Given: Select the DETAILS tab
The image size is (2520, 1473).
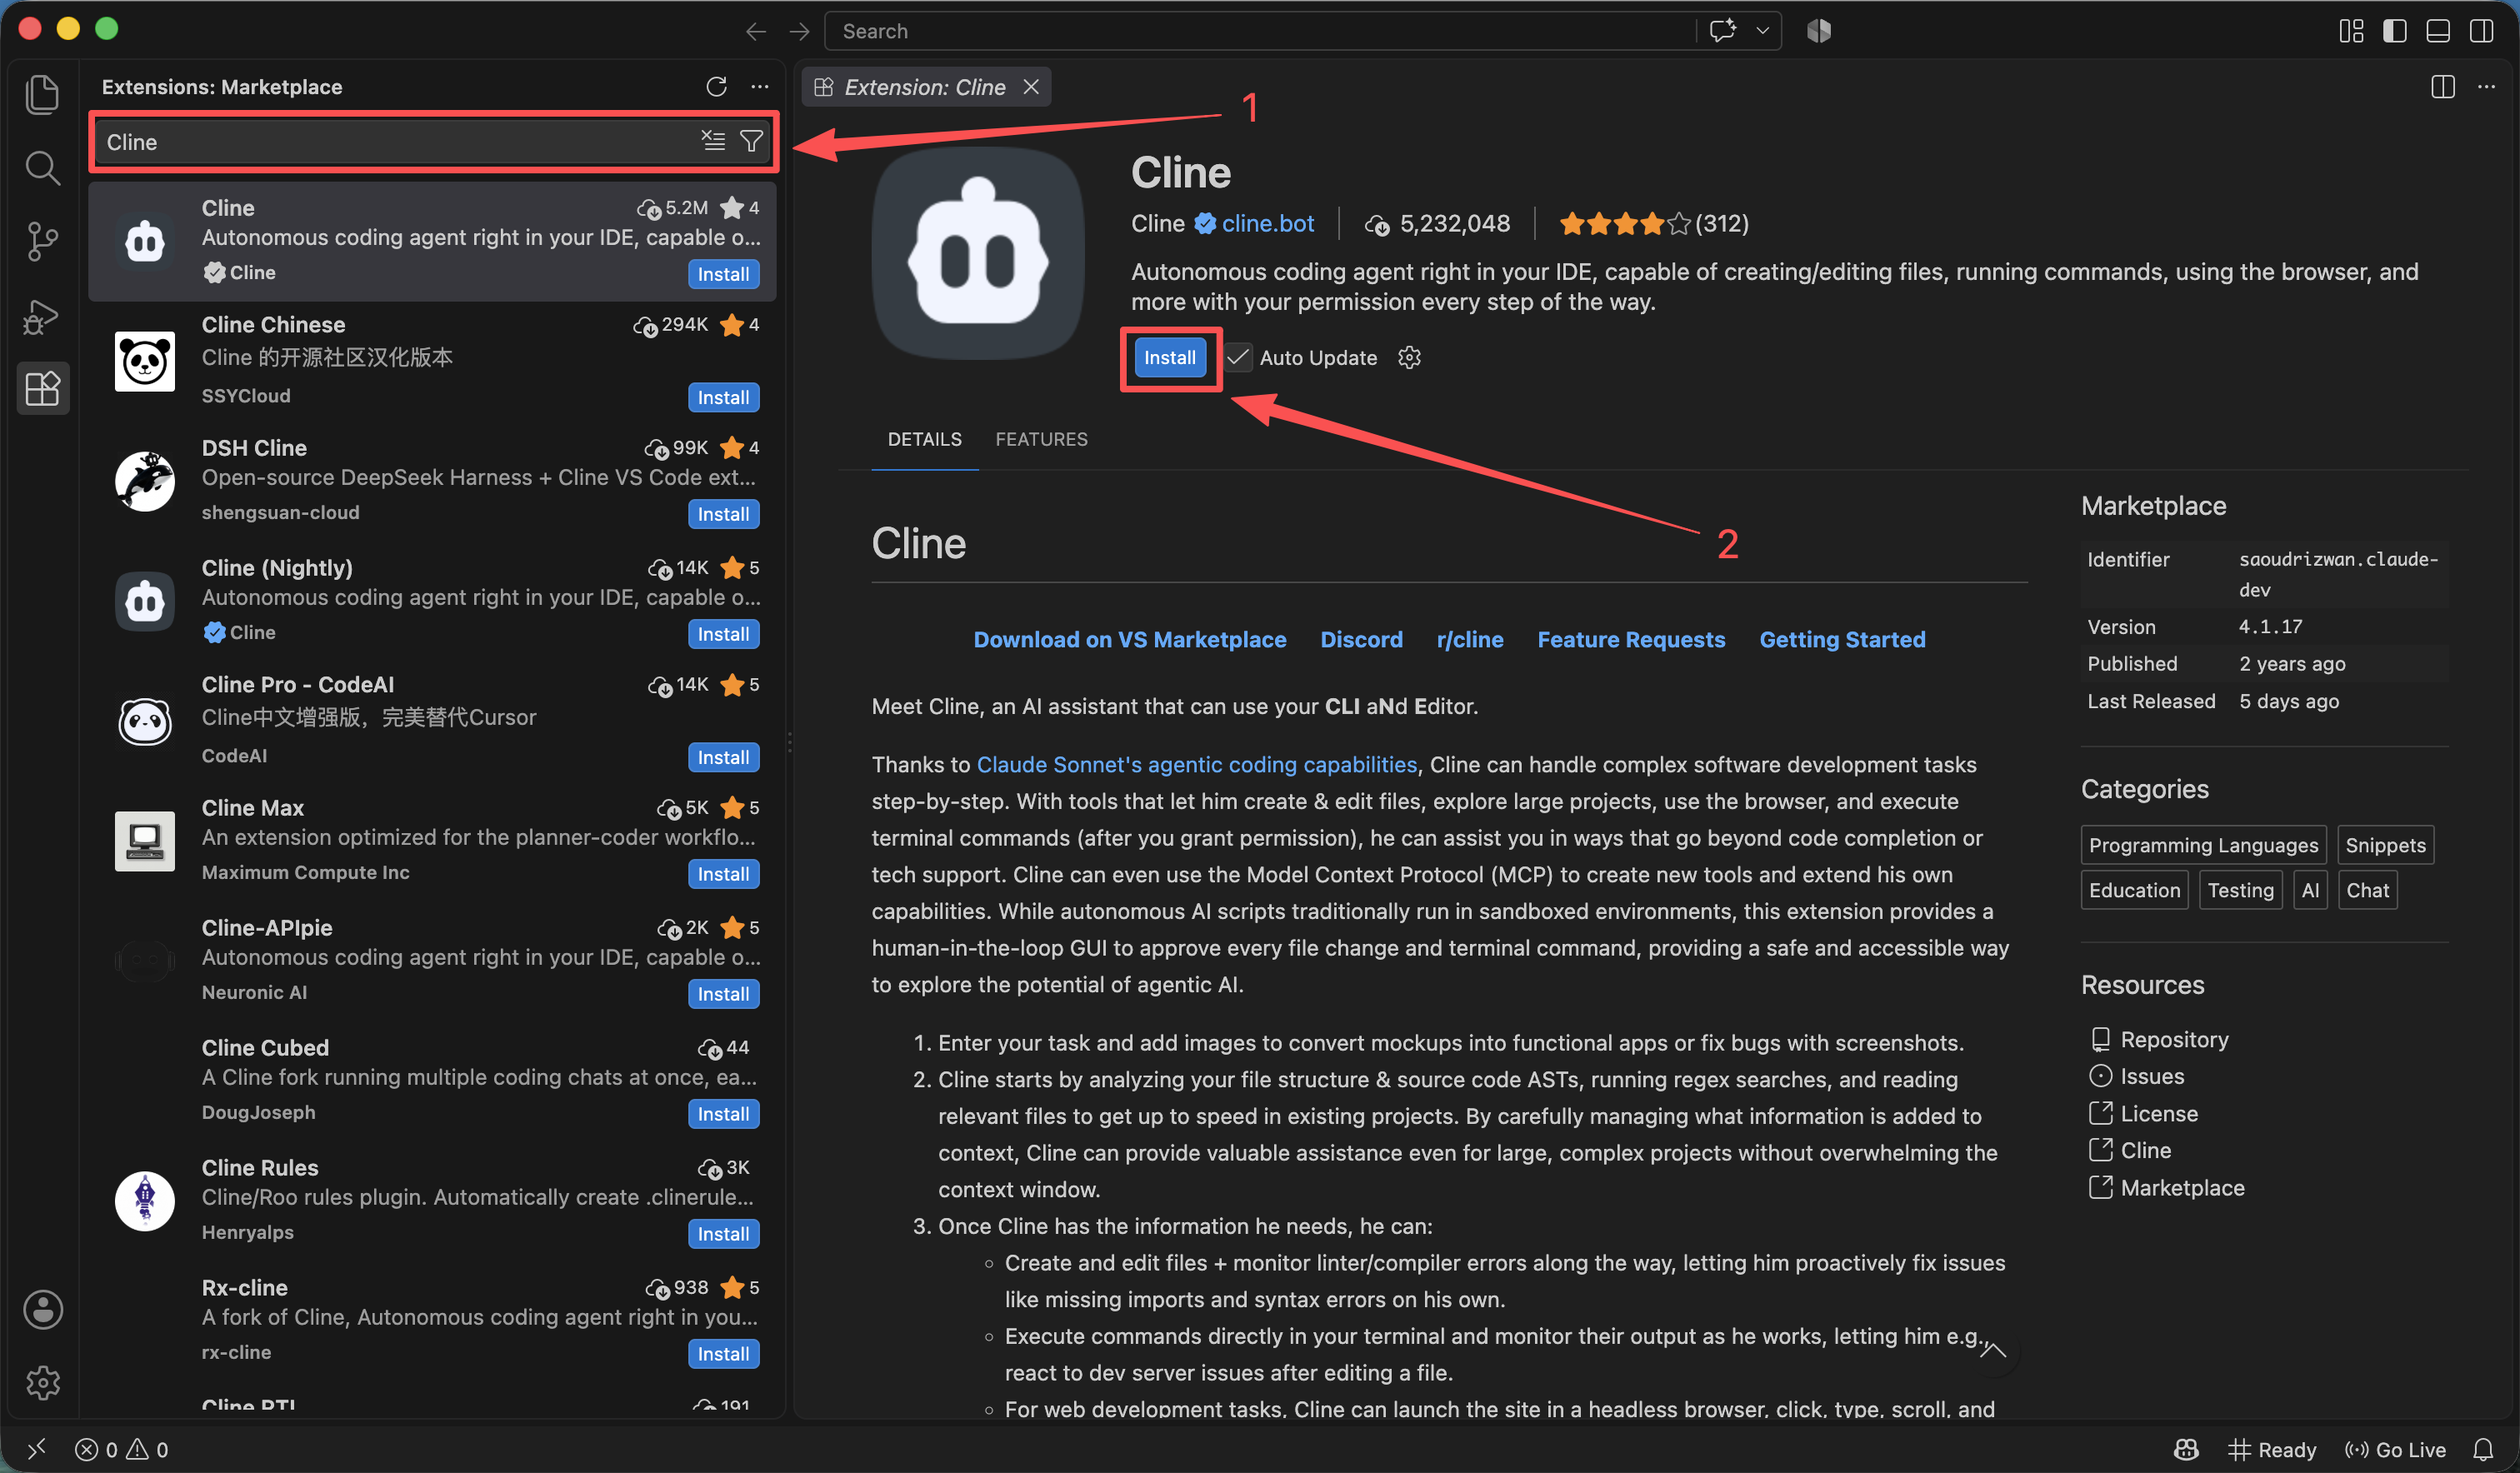Looking at the screenshot, I should point(924,439).
